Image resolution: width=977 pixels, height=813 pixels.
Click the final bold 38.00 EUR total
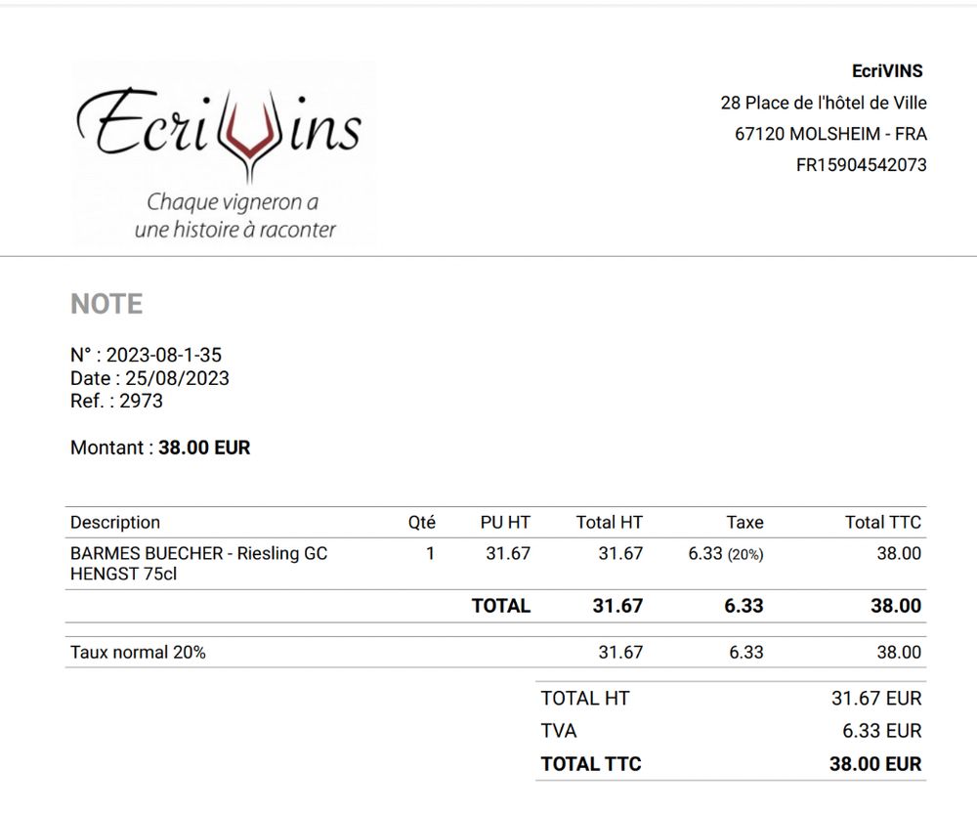[x=874, y=764]
